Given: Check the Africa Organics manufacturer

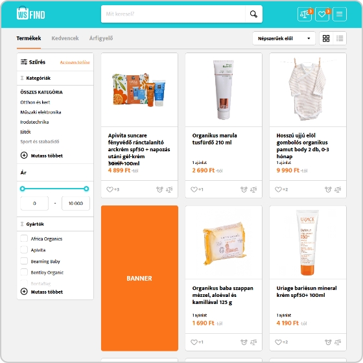Looking at the screenshot, I should [24, 239].
